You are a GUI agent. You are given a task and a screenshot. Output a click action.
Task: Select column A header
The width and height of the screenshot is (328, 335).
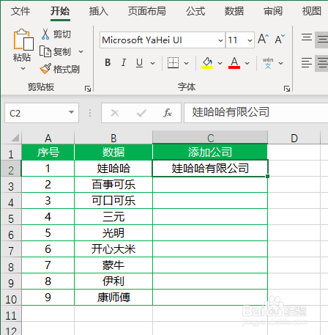48,138
